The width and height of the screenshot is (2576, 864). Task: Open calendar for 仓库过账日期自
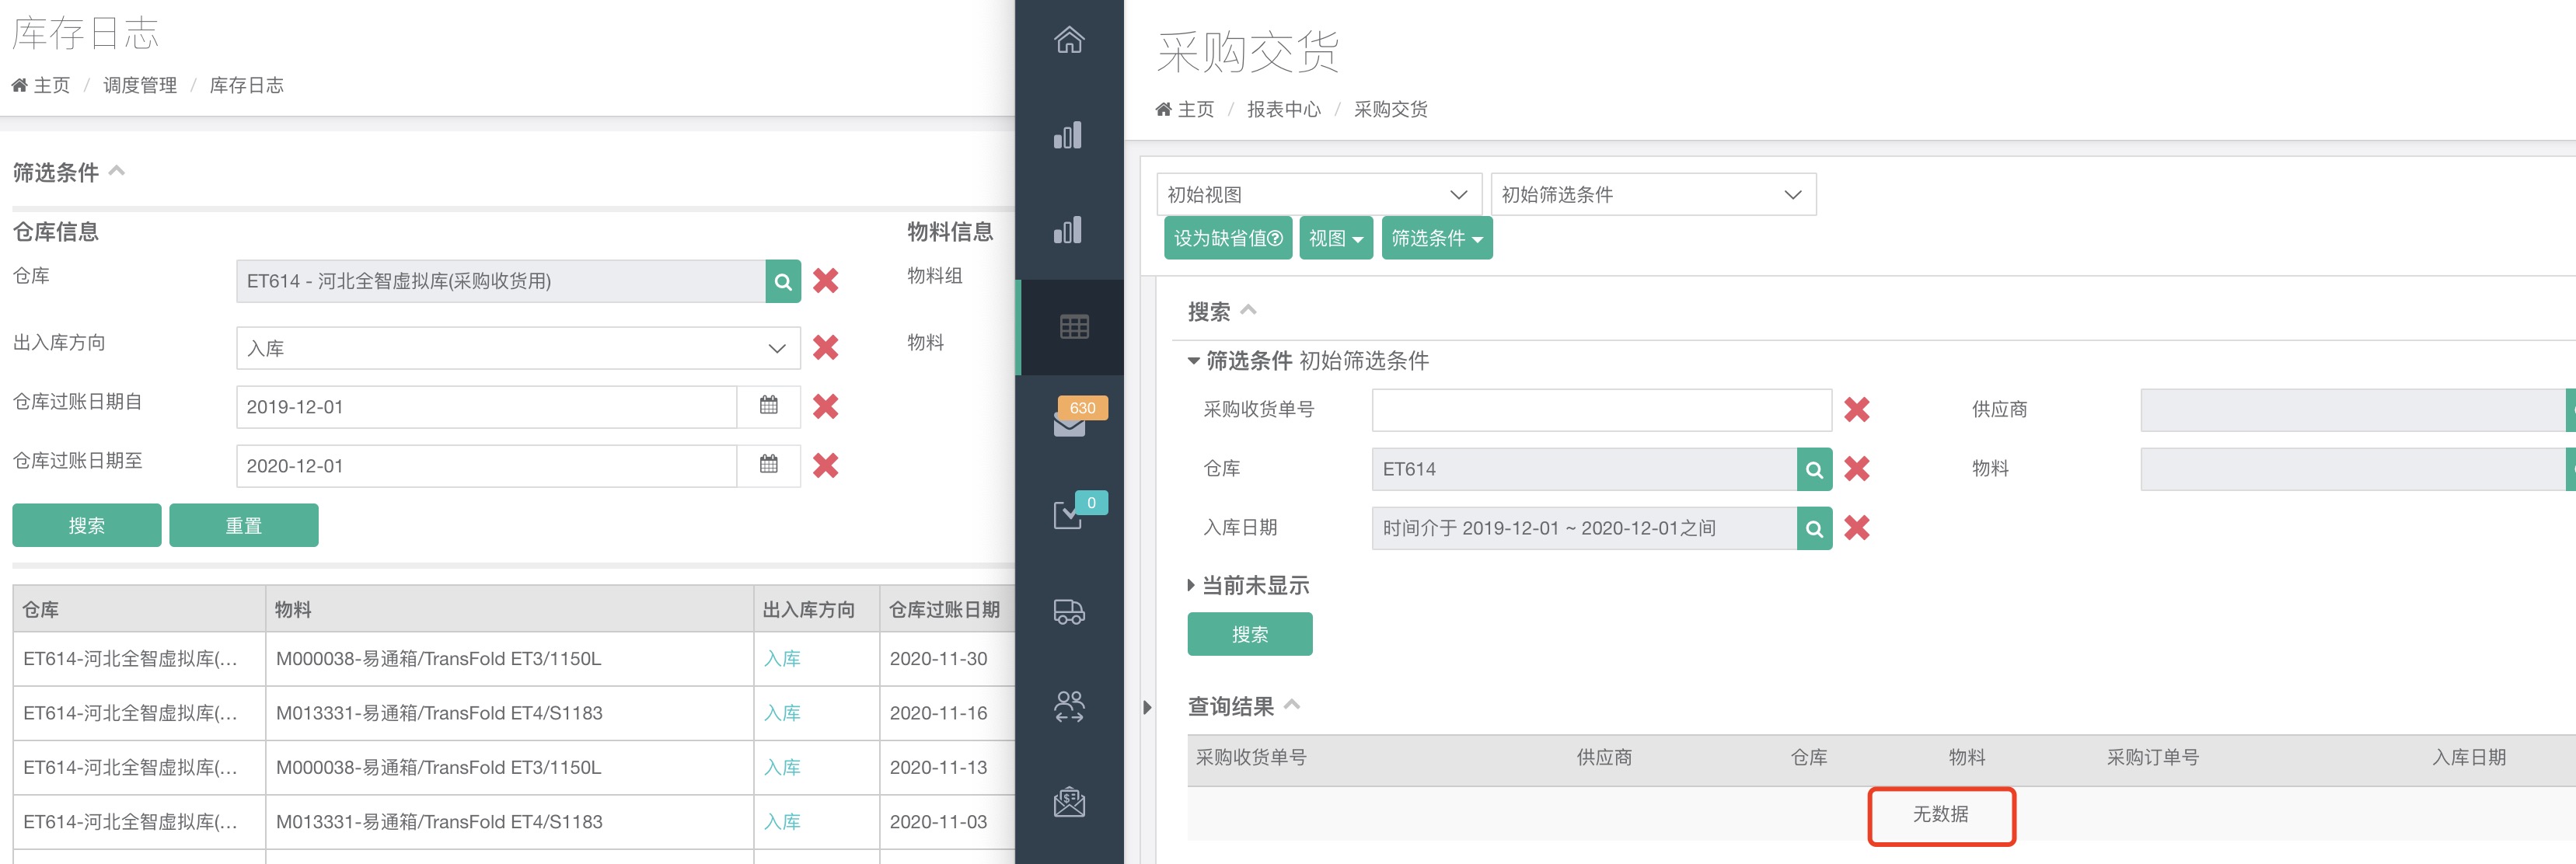coord(768,406)
